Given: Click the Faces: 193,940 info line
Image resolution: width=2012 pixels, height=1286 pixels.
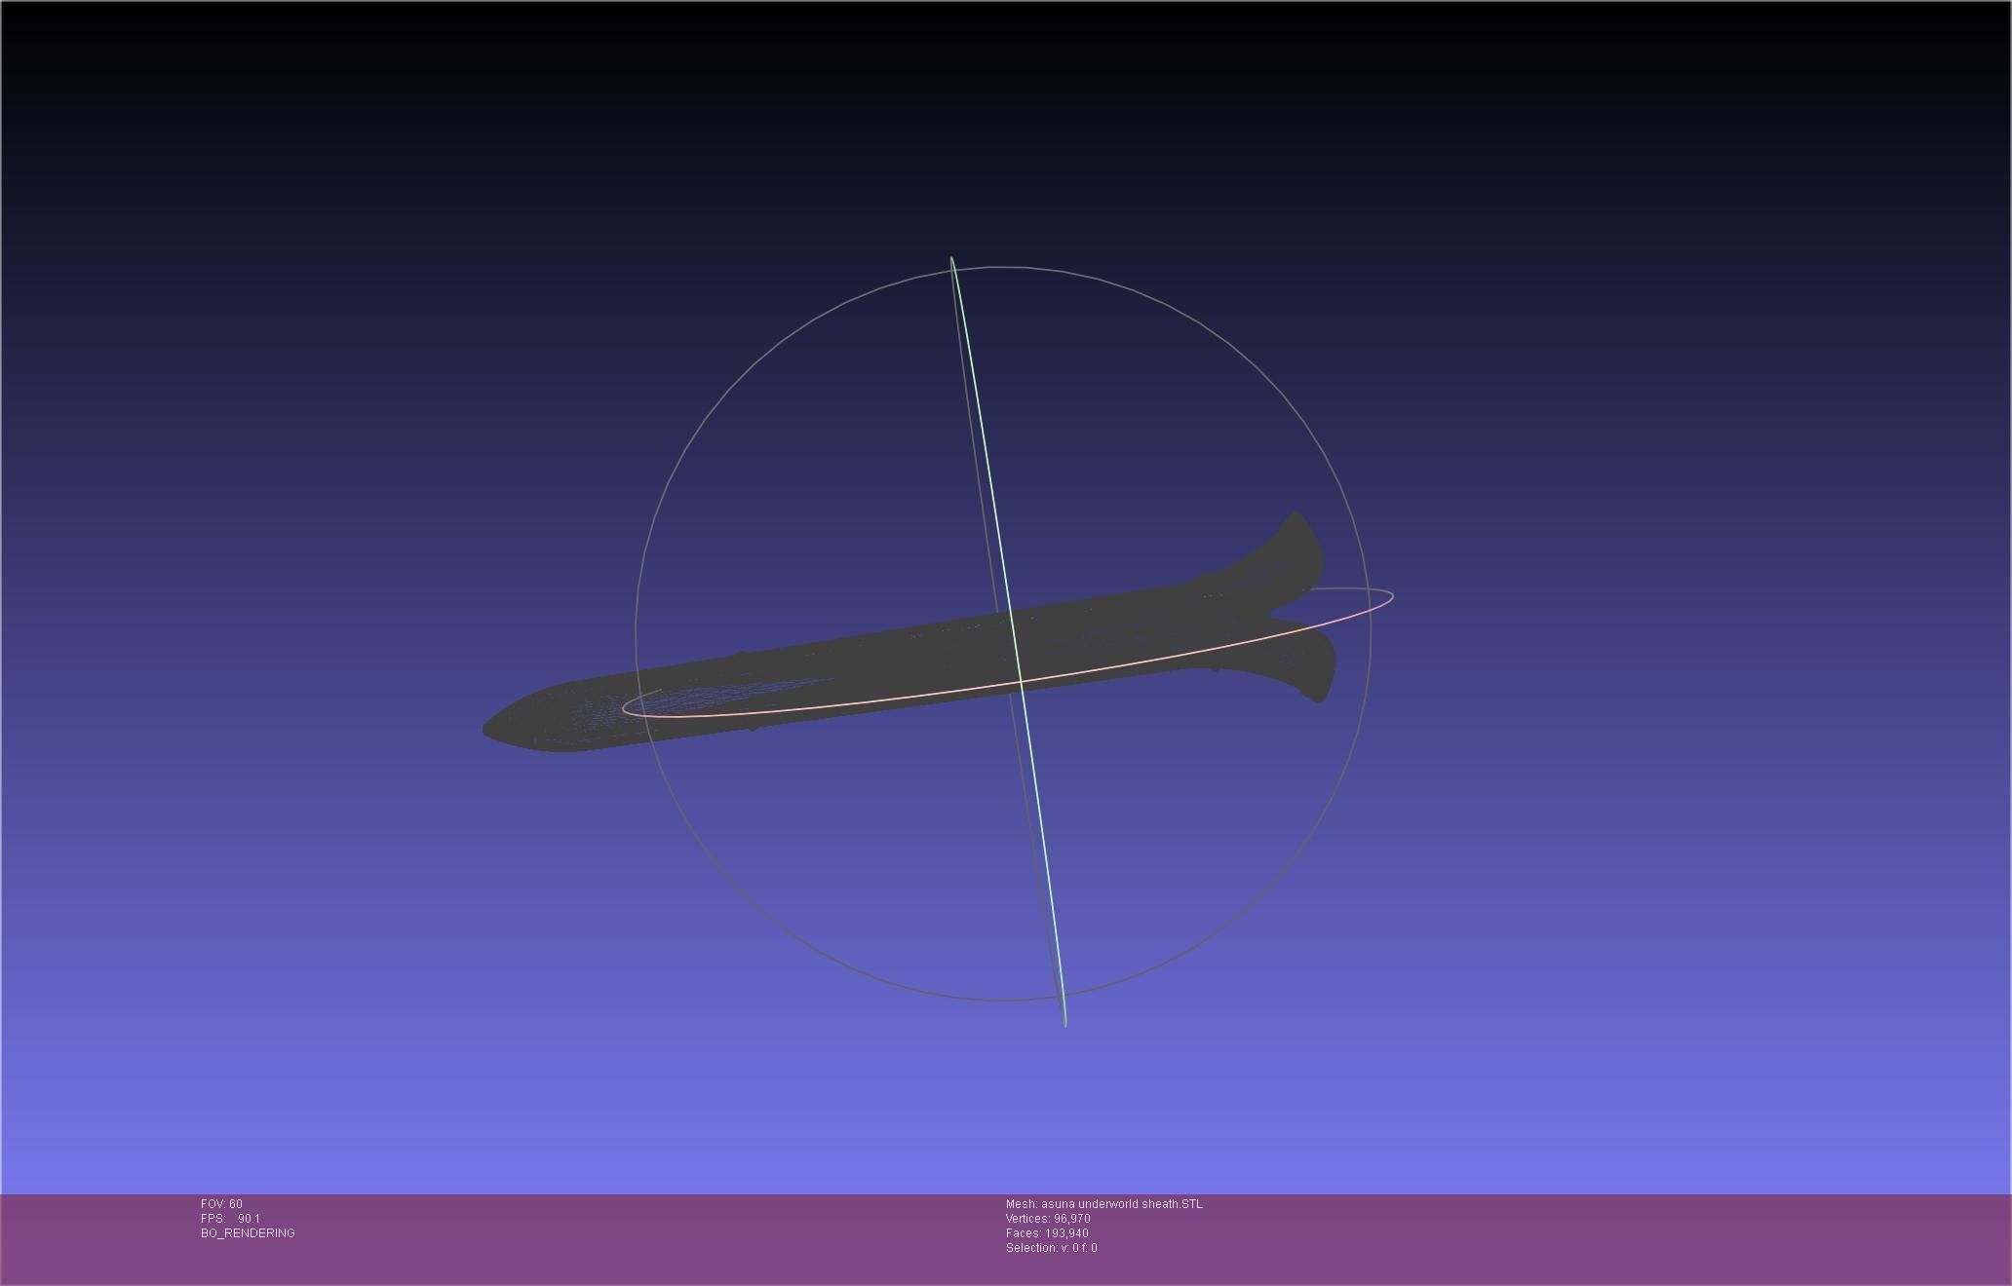Looking at the screenshot, I should tap(1047, 1233).
